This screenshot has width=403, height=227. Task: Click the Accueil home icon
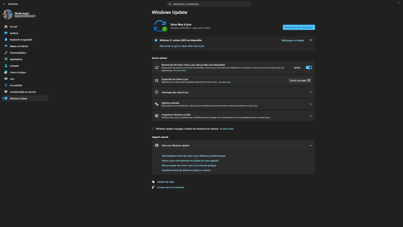6,26
